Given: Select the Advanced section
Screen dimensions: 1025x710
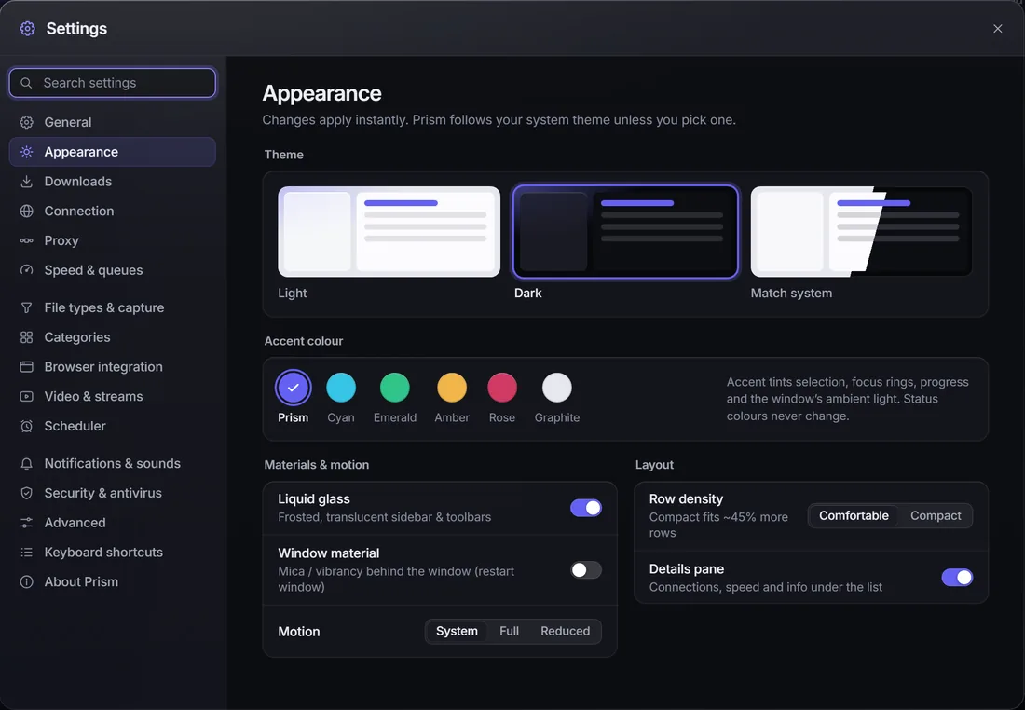Looking at the screenshot, I should 113,523.
